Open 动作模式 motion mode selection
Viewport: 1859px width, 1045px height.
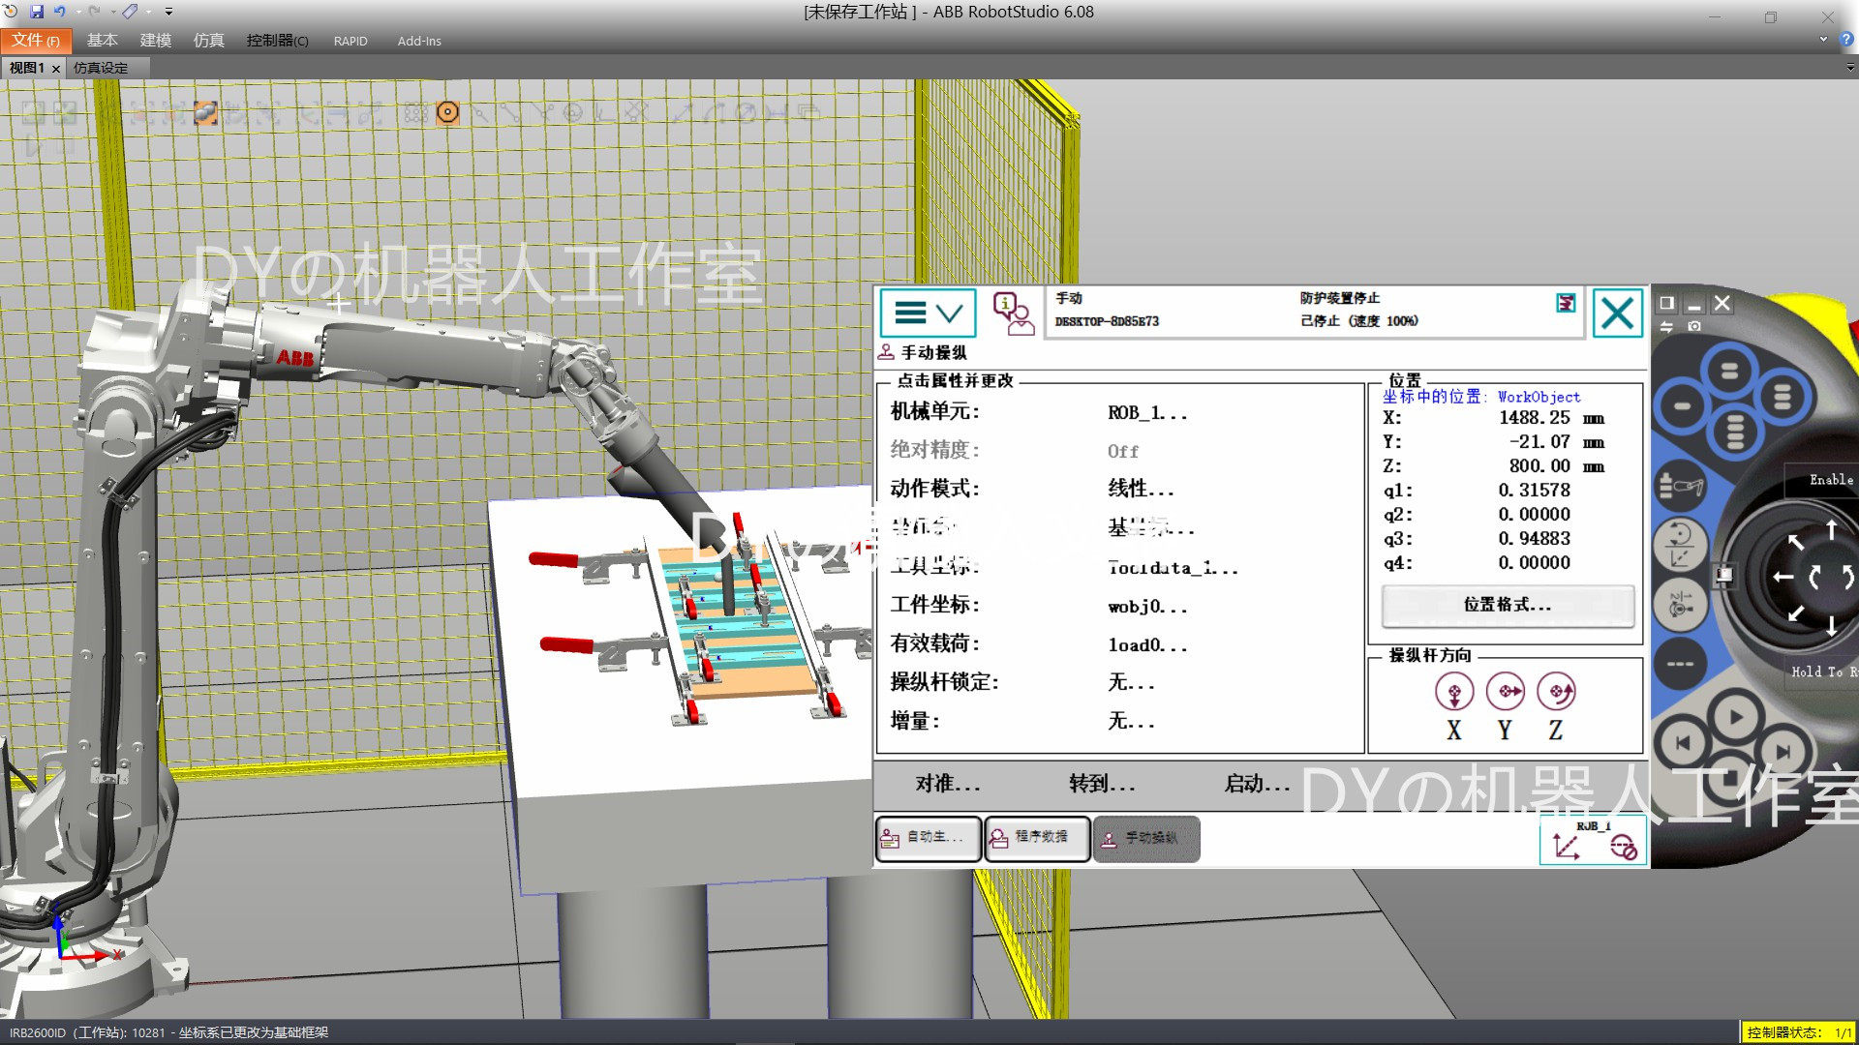pyautogui.click(x=1141, y=490)
